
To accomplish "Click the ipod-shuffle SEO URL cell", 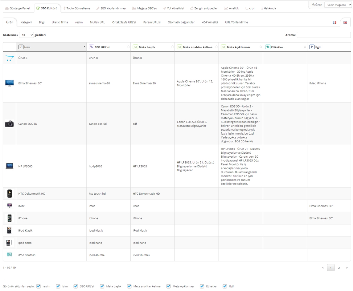I will click(109, 255).
